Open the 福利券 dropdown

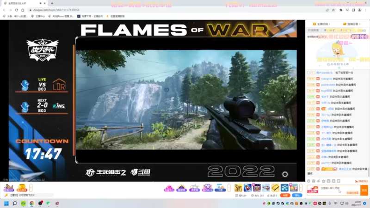click(x=241, y=196)
